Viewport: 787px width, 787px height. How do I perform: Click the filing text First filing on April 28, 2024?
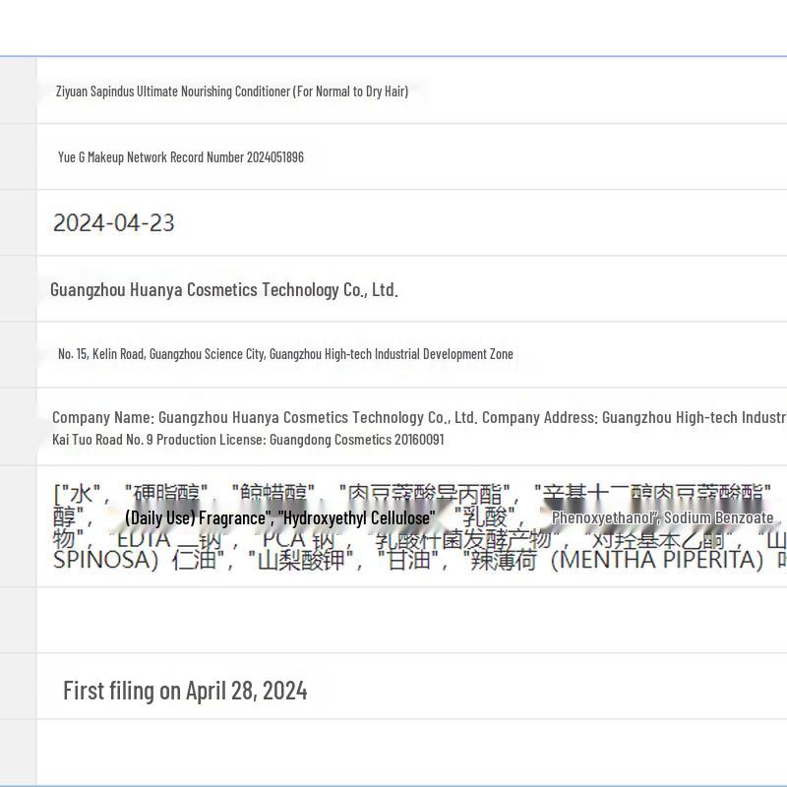185,691
